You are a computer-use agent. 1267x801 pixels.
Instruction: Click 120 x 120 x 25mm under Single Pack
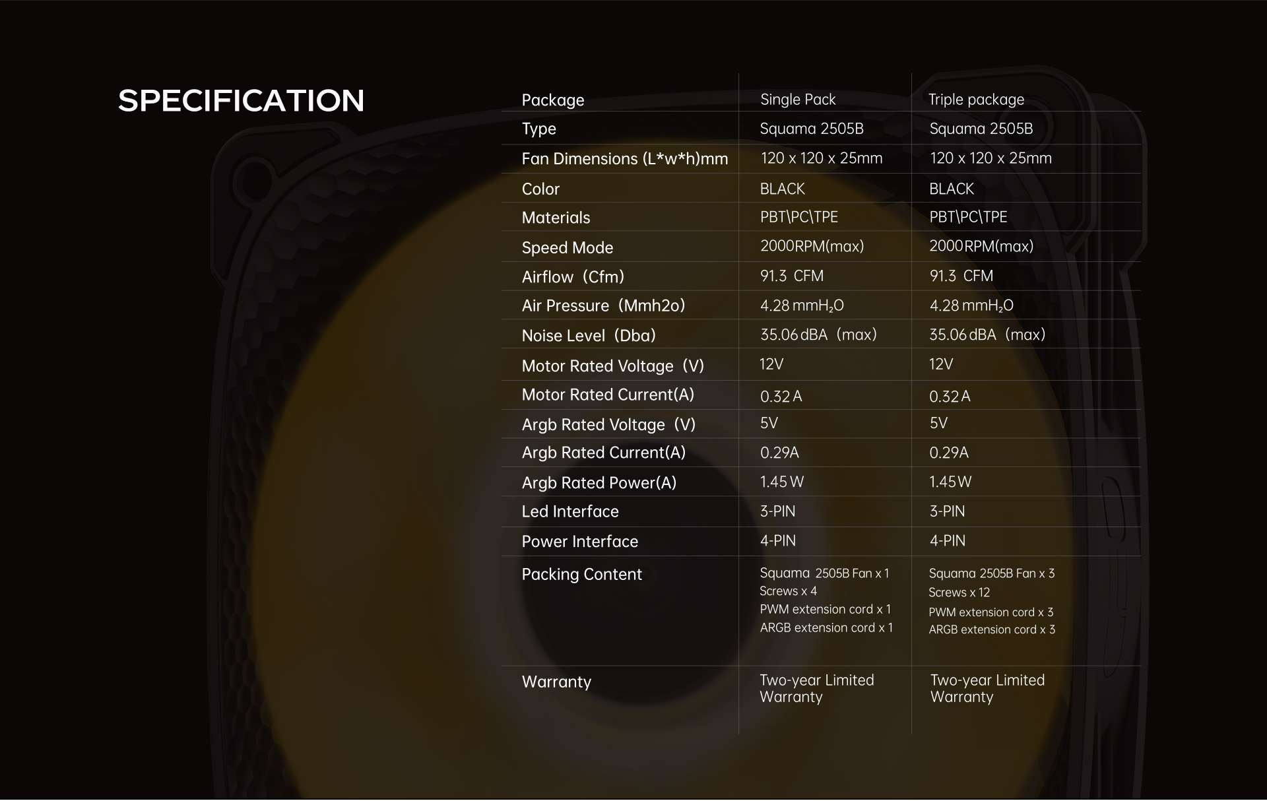click(x=821, y=158)
